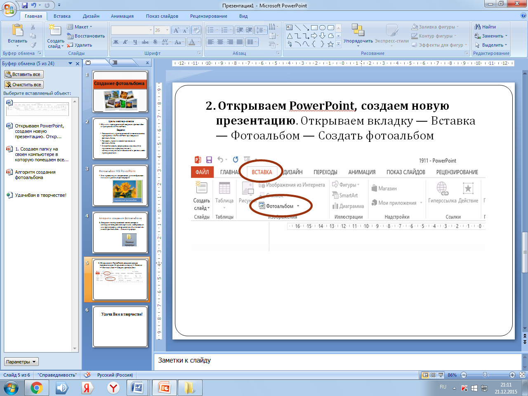This screenshot has height=396, width=528.
Task: Switch to the Дизайн tab
Action: coord(91,16)
